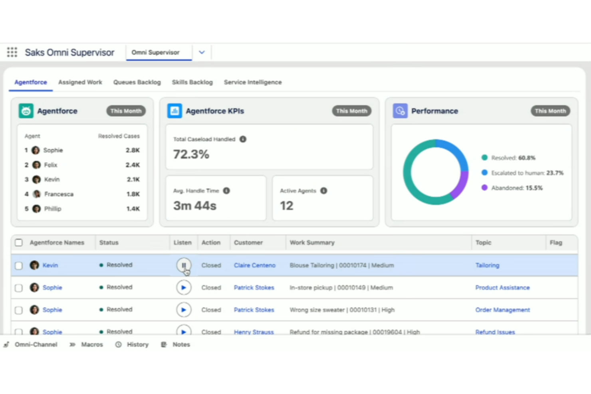Open the Skills Backlog tab
The image size is (591, 394).
[x=192, y=82]
